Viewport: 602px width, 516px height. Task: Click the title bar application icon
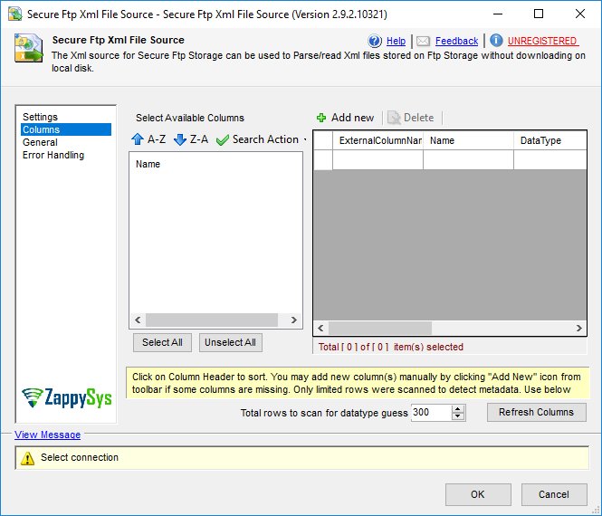pos(15,14)
